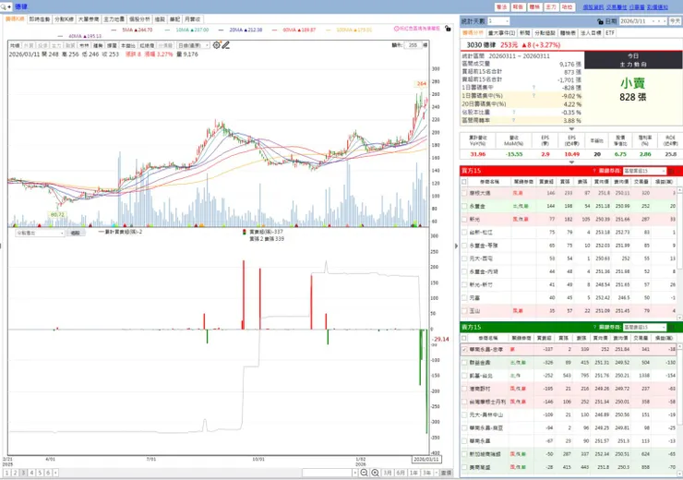Collapse the right panel using the splitter arrow

coord(456,246)
